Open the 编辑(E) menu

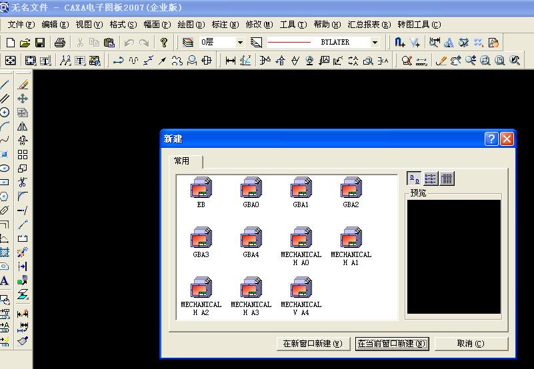pos(55,25)
